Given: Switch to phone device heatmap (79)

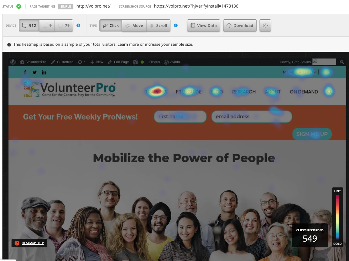Looking at the screenshot, I should point(64,25).
